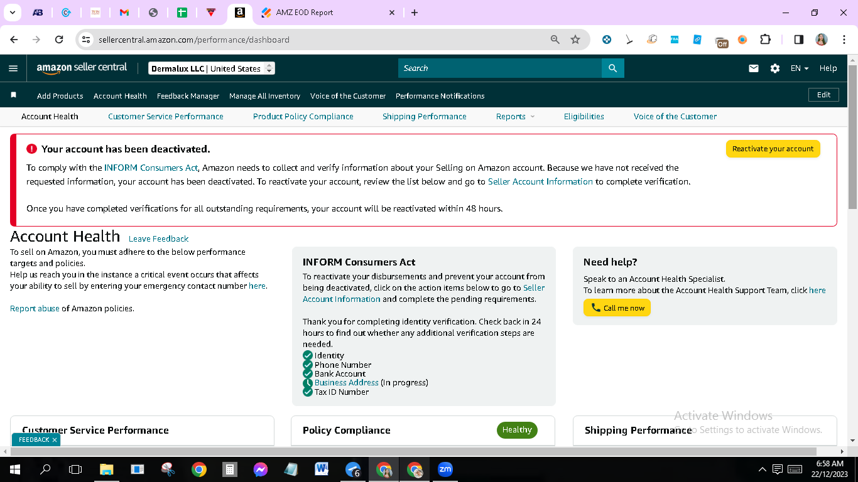Click the zoom magnifier in the address bar
This screenshot has height=482, width=858.
(x=555, y=40)
